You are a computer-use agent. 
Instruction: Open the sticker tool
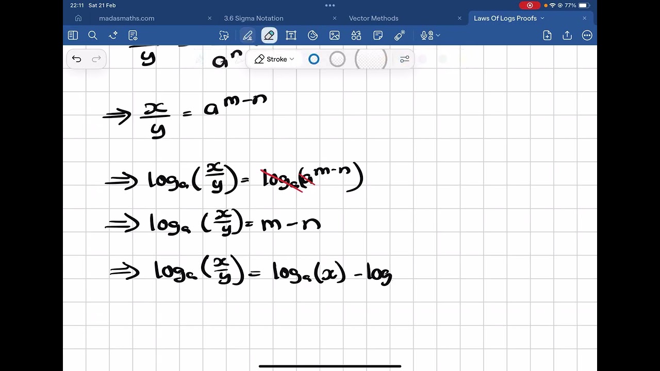point(312,36)
